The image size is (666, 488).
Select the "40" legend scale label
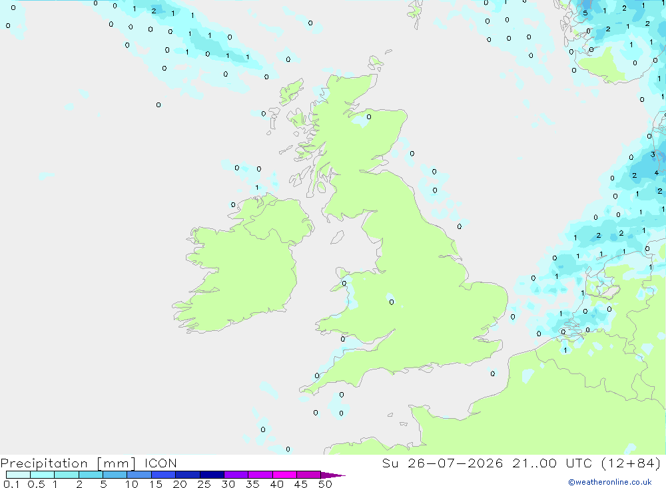(x=277, y=484)
